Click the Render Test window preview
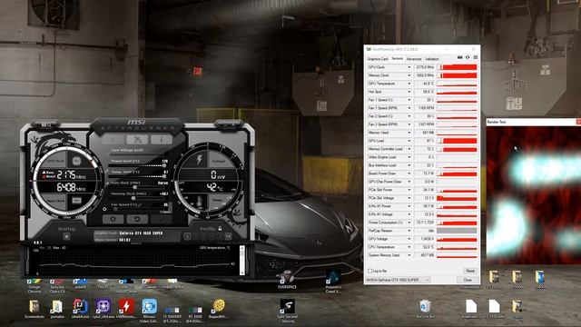The image size is (581, 327). click(x=534, y=195)
